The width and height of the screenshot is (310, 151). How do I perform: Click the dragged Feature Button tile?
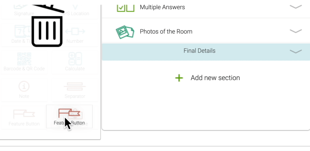tap(69, 117)
